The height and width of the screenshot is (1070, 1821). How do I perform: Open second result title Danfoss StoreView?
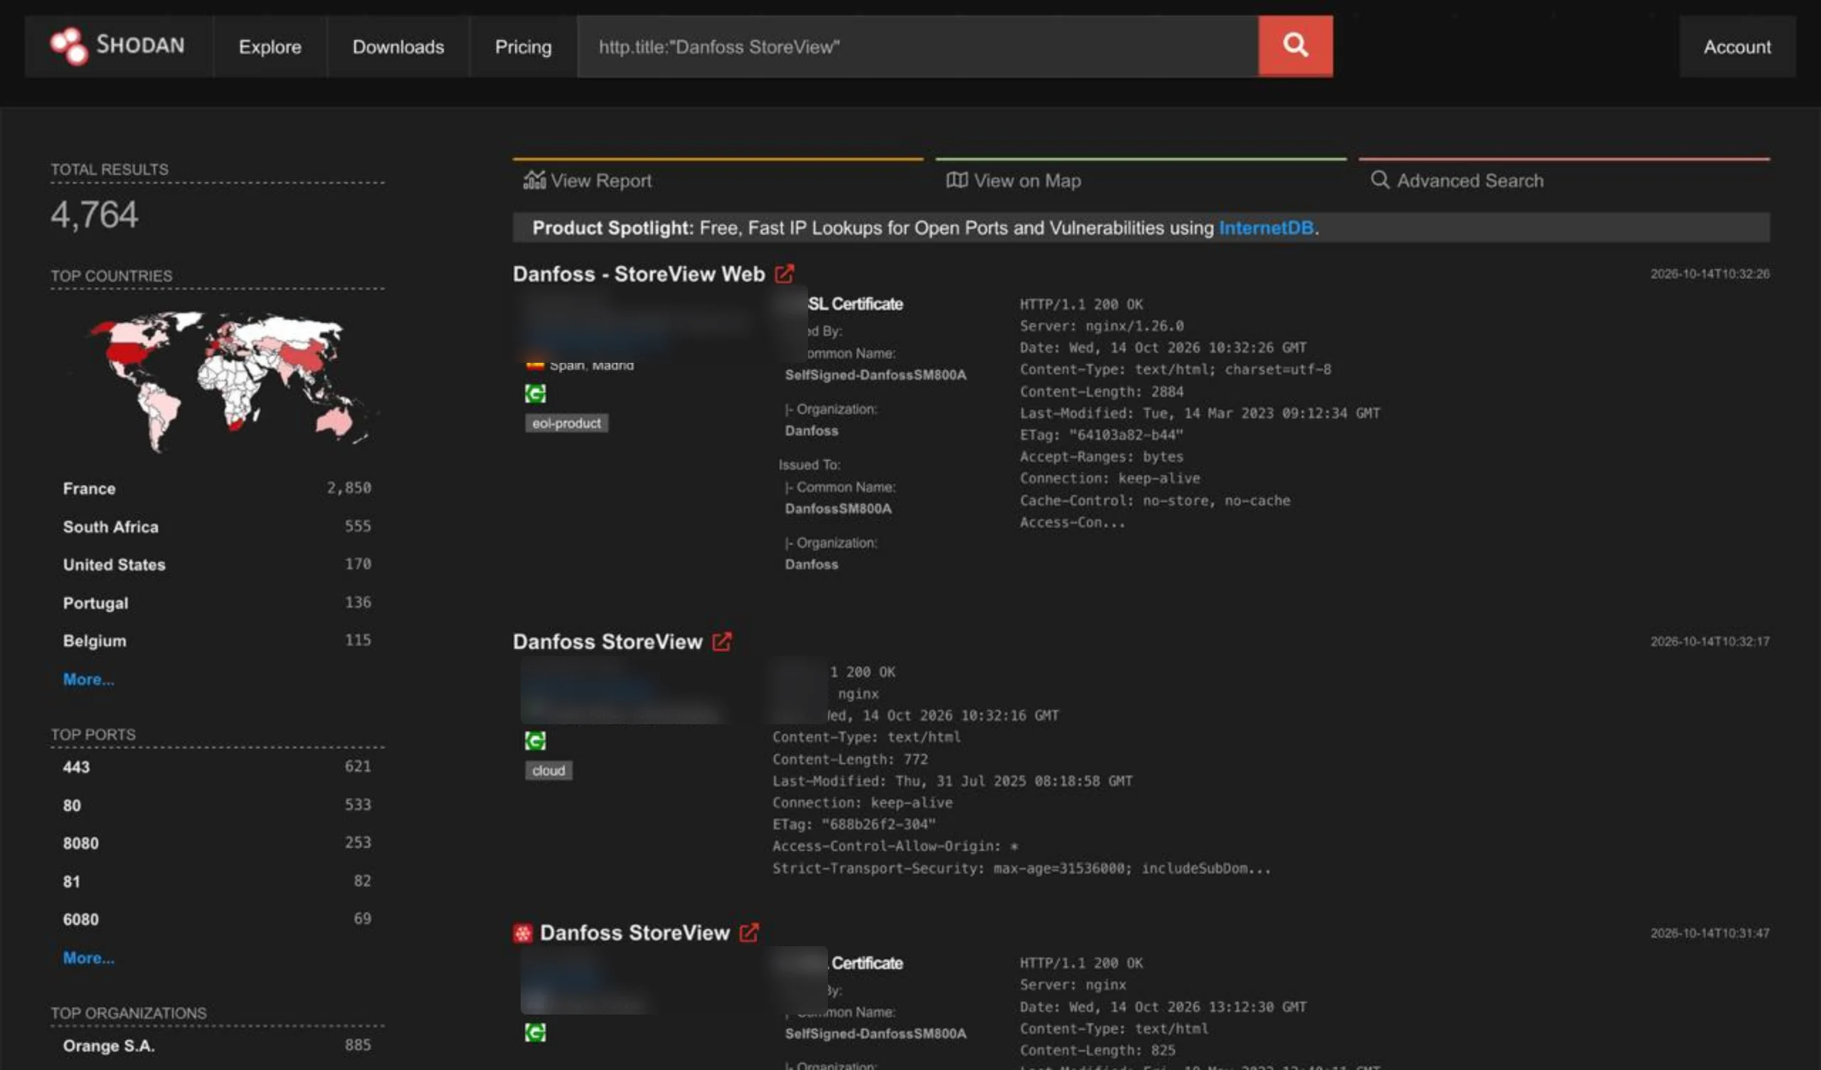607,641
